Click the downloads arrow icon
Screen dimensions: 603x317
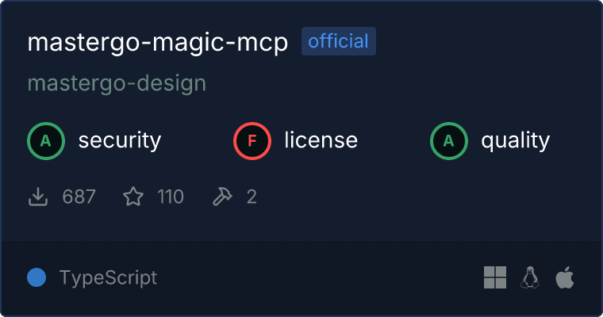(38, 197)
